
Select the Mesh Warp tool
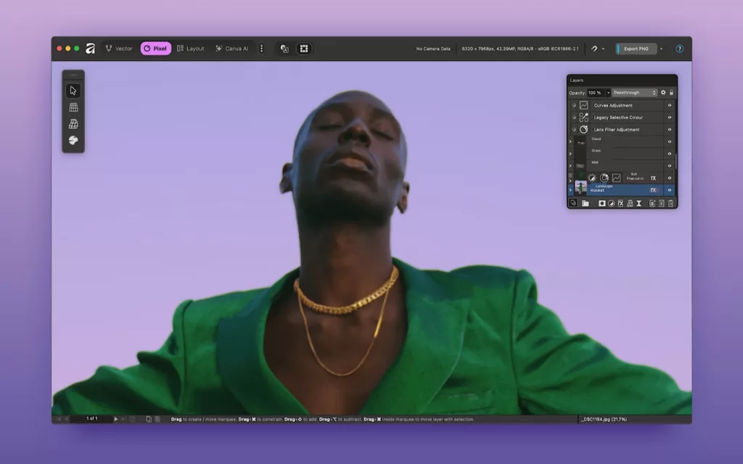coord(73,124)
